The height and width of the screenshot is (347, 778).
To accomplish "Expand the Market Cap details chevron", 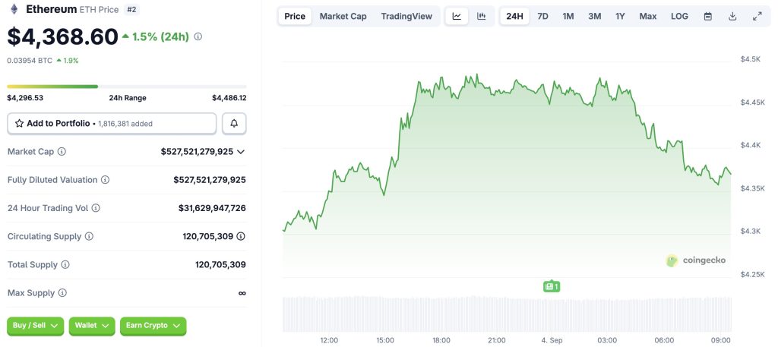I will tap(241, 152).
